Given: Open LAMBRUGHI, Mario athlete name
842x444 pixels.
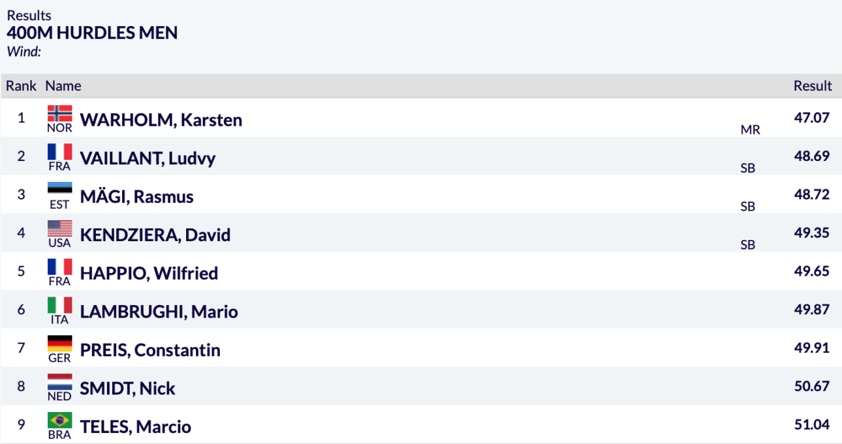Looking at the screenshot, I should pyautogui.click(x=159, y=312).
